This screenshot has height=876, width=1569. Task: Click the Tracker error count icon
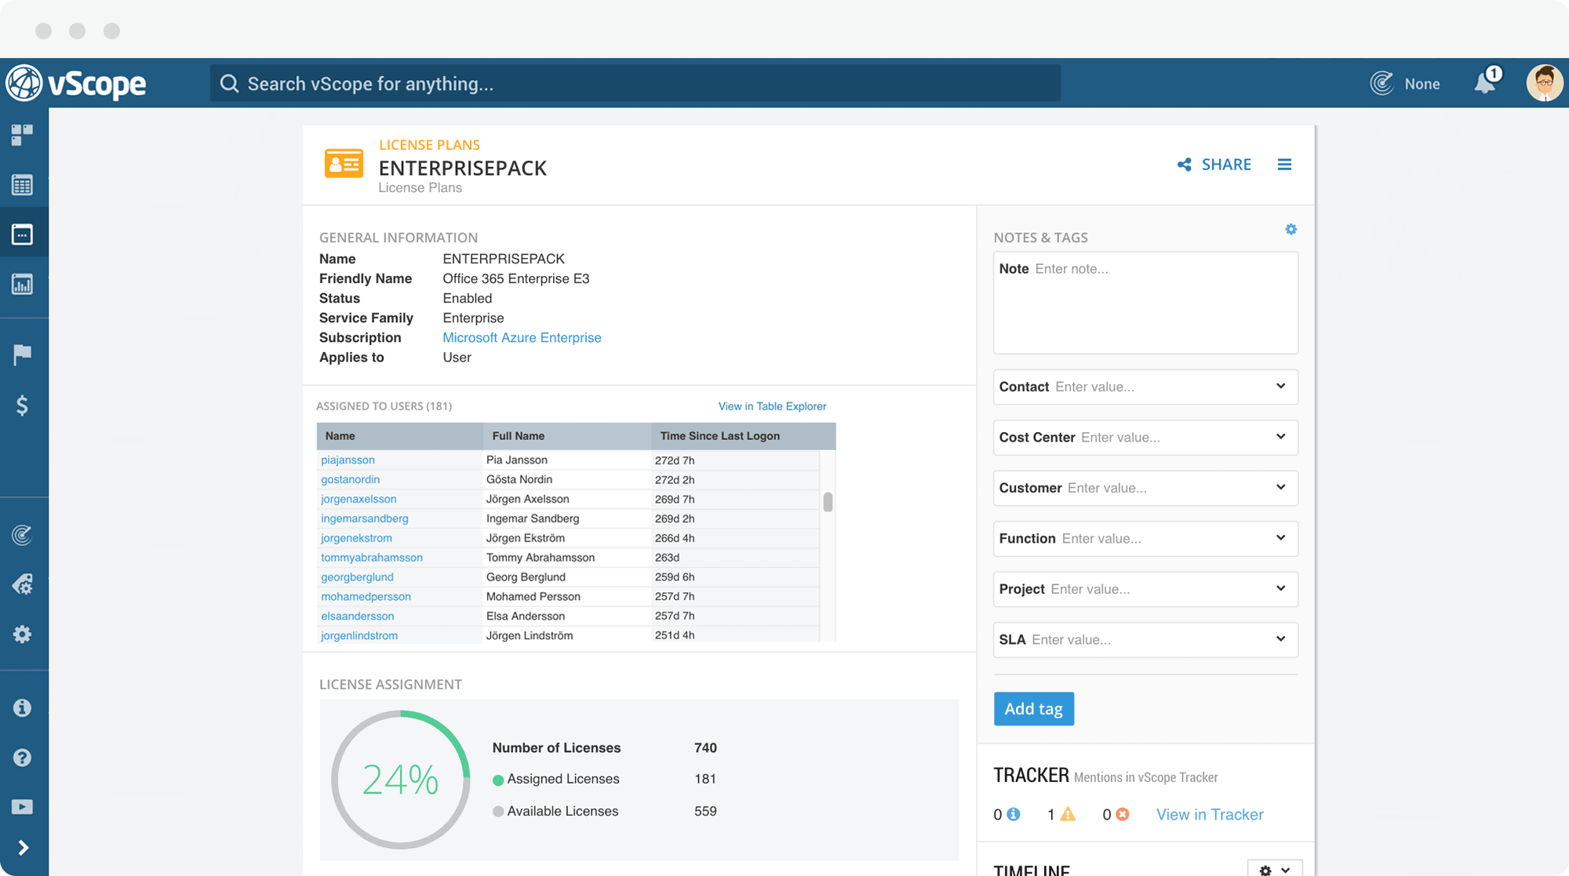1123,814
